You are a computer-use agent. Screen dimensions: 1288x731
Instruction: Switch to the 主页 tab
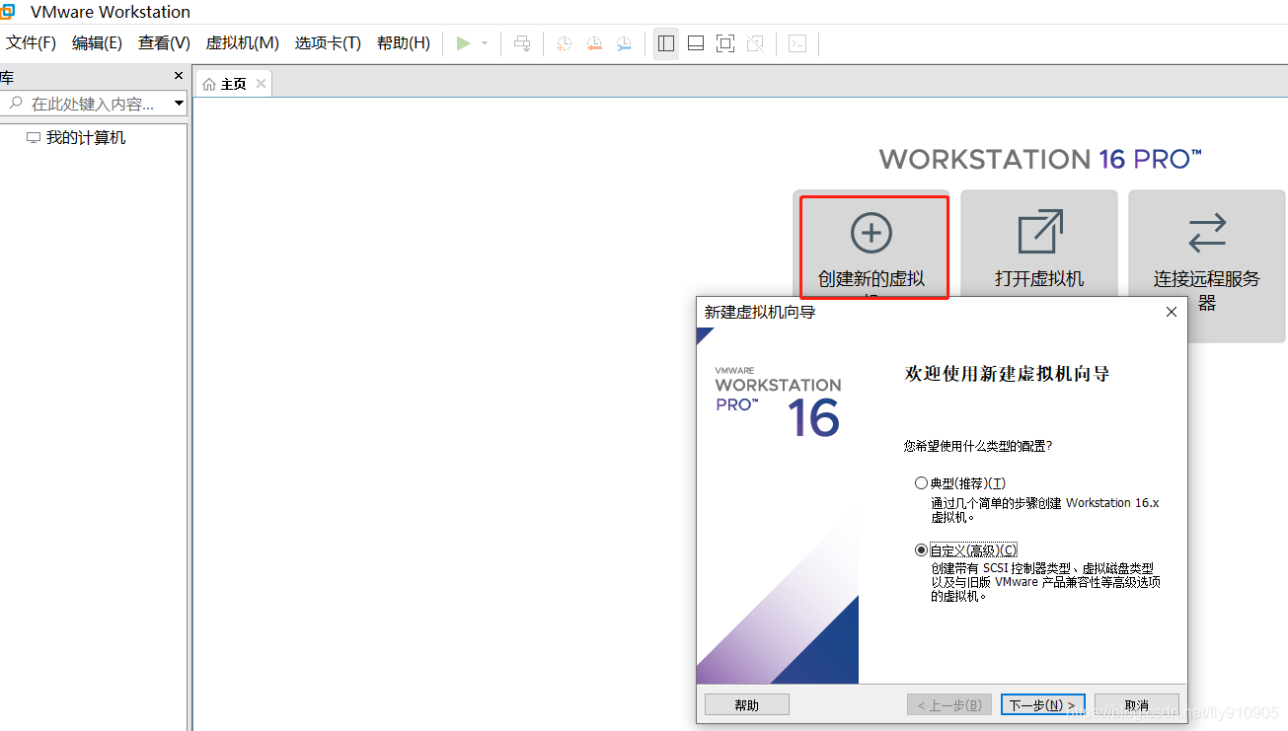[x=234, y=84]
